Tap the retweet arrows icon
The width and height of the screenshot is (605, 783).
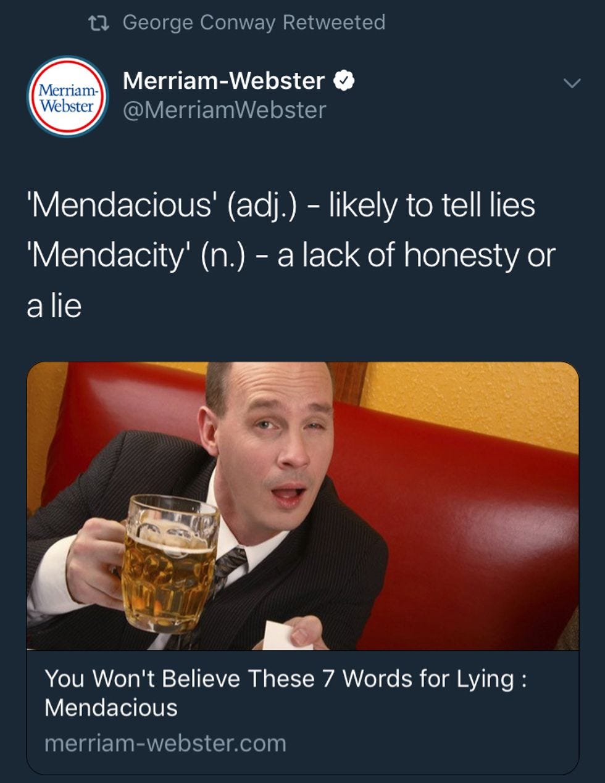pyautogui.click(x=99, y=23)
